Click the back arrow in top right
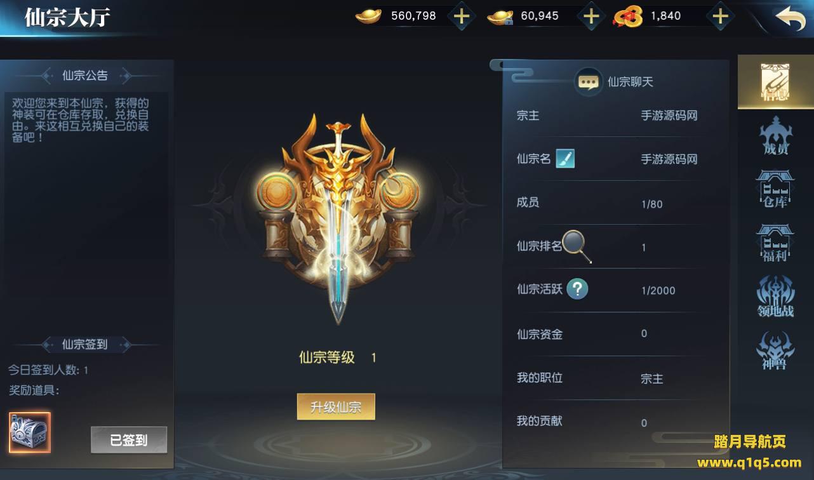Image resolution: width=814 pixels, height=480 pixels. pos(791,18)
